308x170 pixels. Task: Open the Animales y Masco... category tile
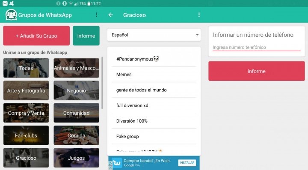(77, 68)
